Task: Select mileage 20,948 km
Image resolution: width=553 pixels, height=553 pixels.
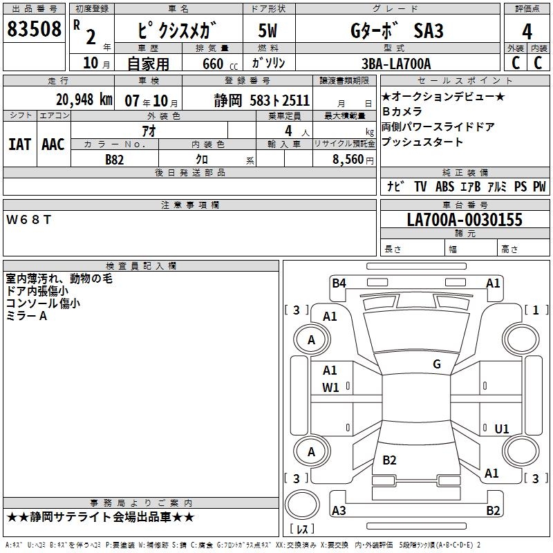Action: [84, 100]
